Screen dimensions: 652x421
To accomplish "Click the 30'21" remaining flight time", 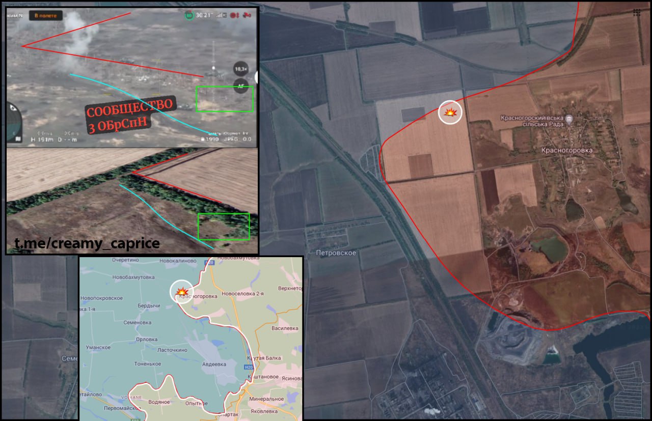I will pyautogui.click(x=204, y=16).
